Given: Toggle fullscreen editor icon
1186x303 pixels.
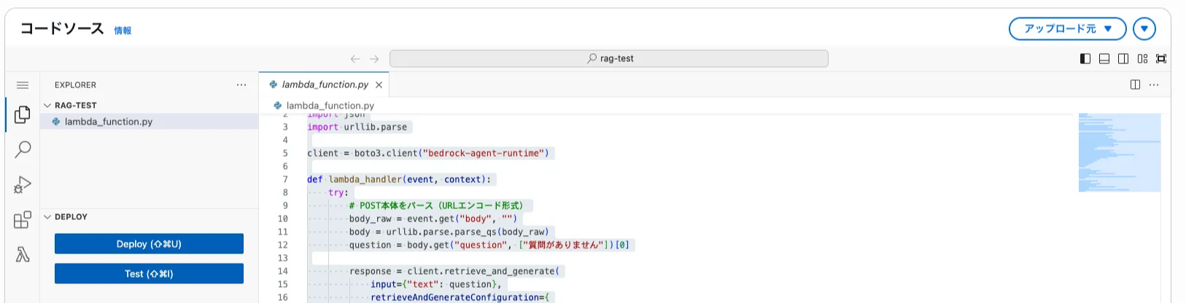Looking at the screenshot, I should (x=1161, y=59).
